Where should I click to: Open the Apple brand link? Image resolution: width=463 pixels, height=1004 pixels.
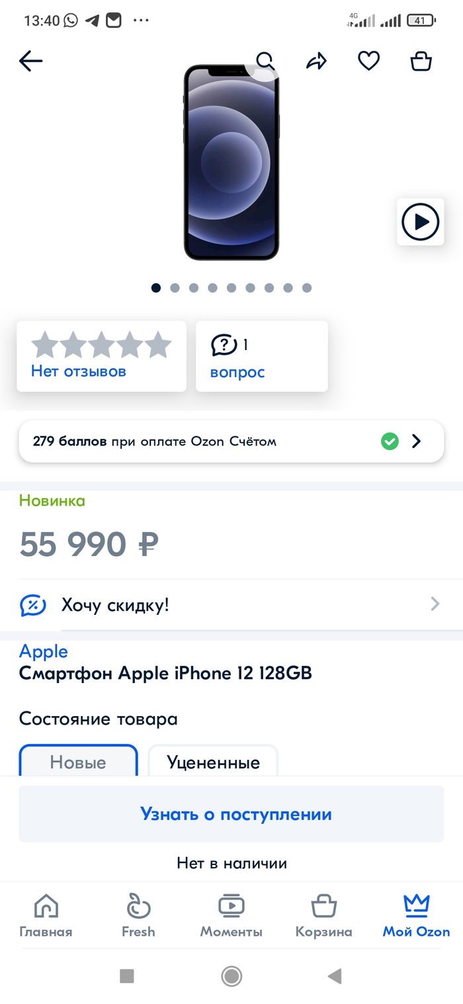pos(44,652)
